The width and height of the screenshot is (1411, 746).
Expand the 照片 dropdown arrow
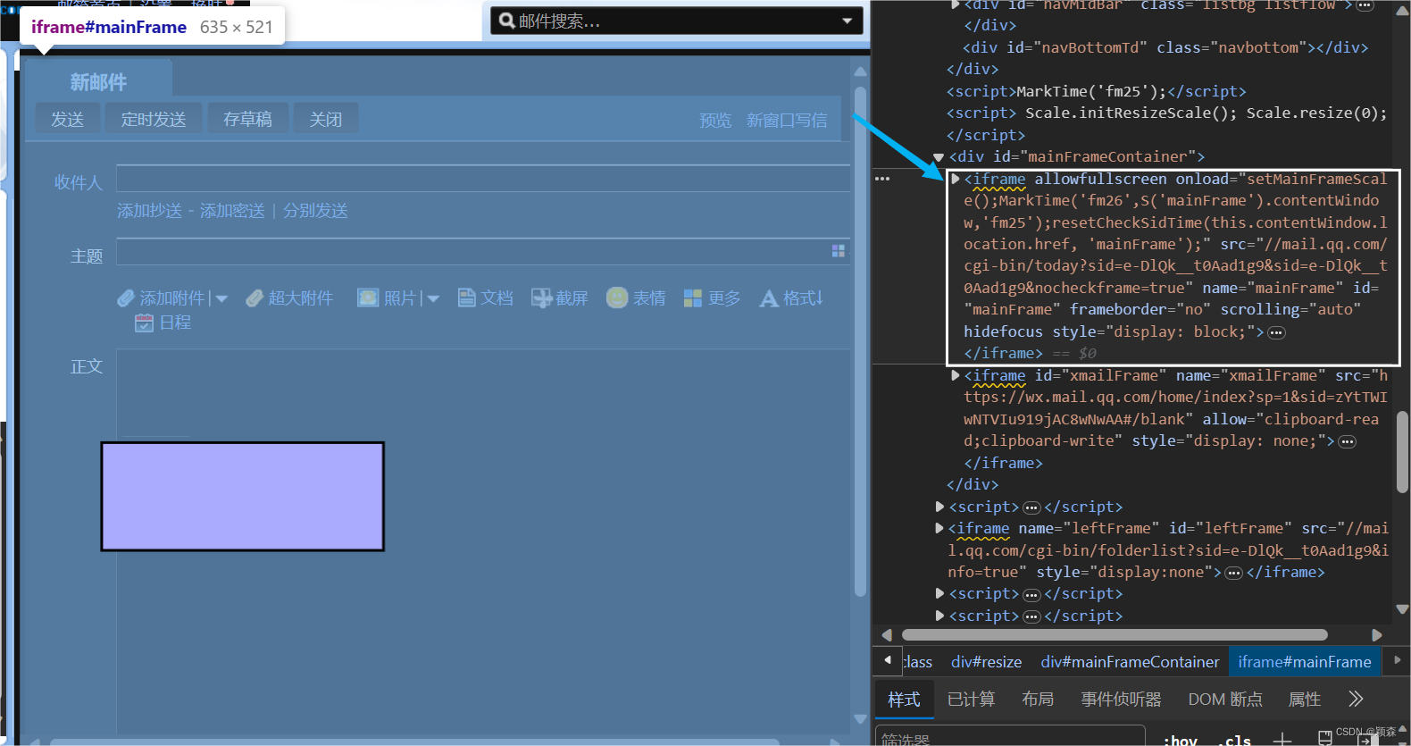[x=433, y=299]
